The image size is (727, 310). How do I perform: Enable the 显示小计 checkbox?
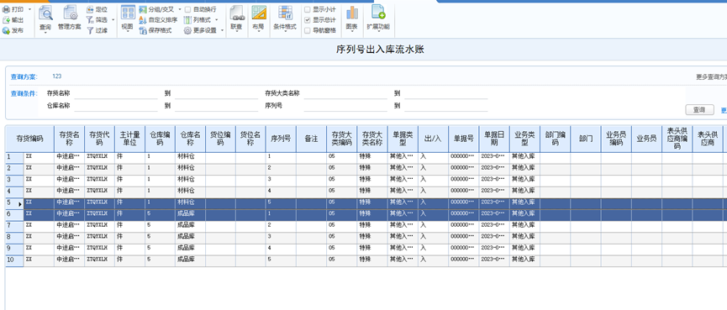tap(307, 9)
